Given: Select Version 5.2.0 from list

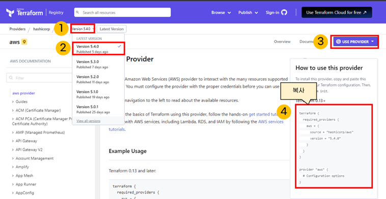Looking at the screenshot, I should tap(98, 79).
